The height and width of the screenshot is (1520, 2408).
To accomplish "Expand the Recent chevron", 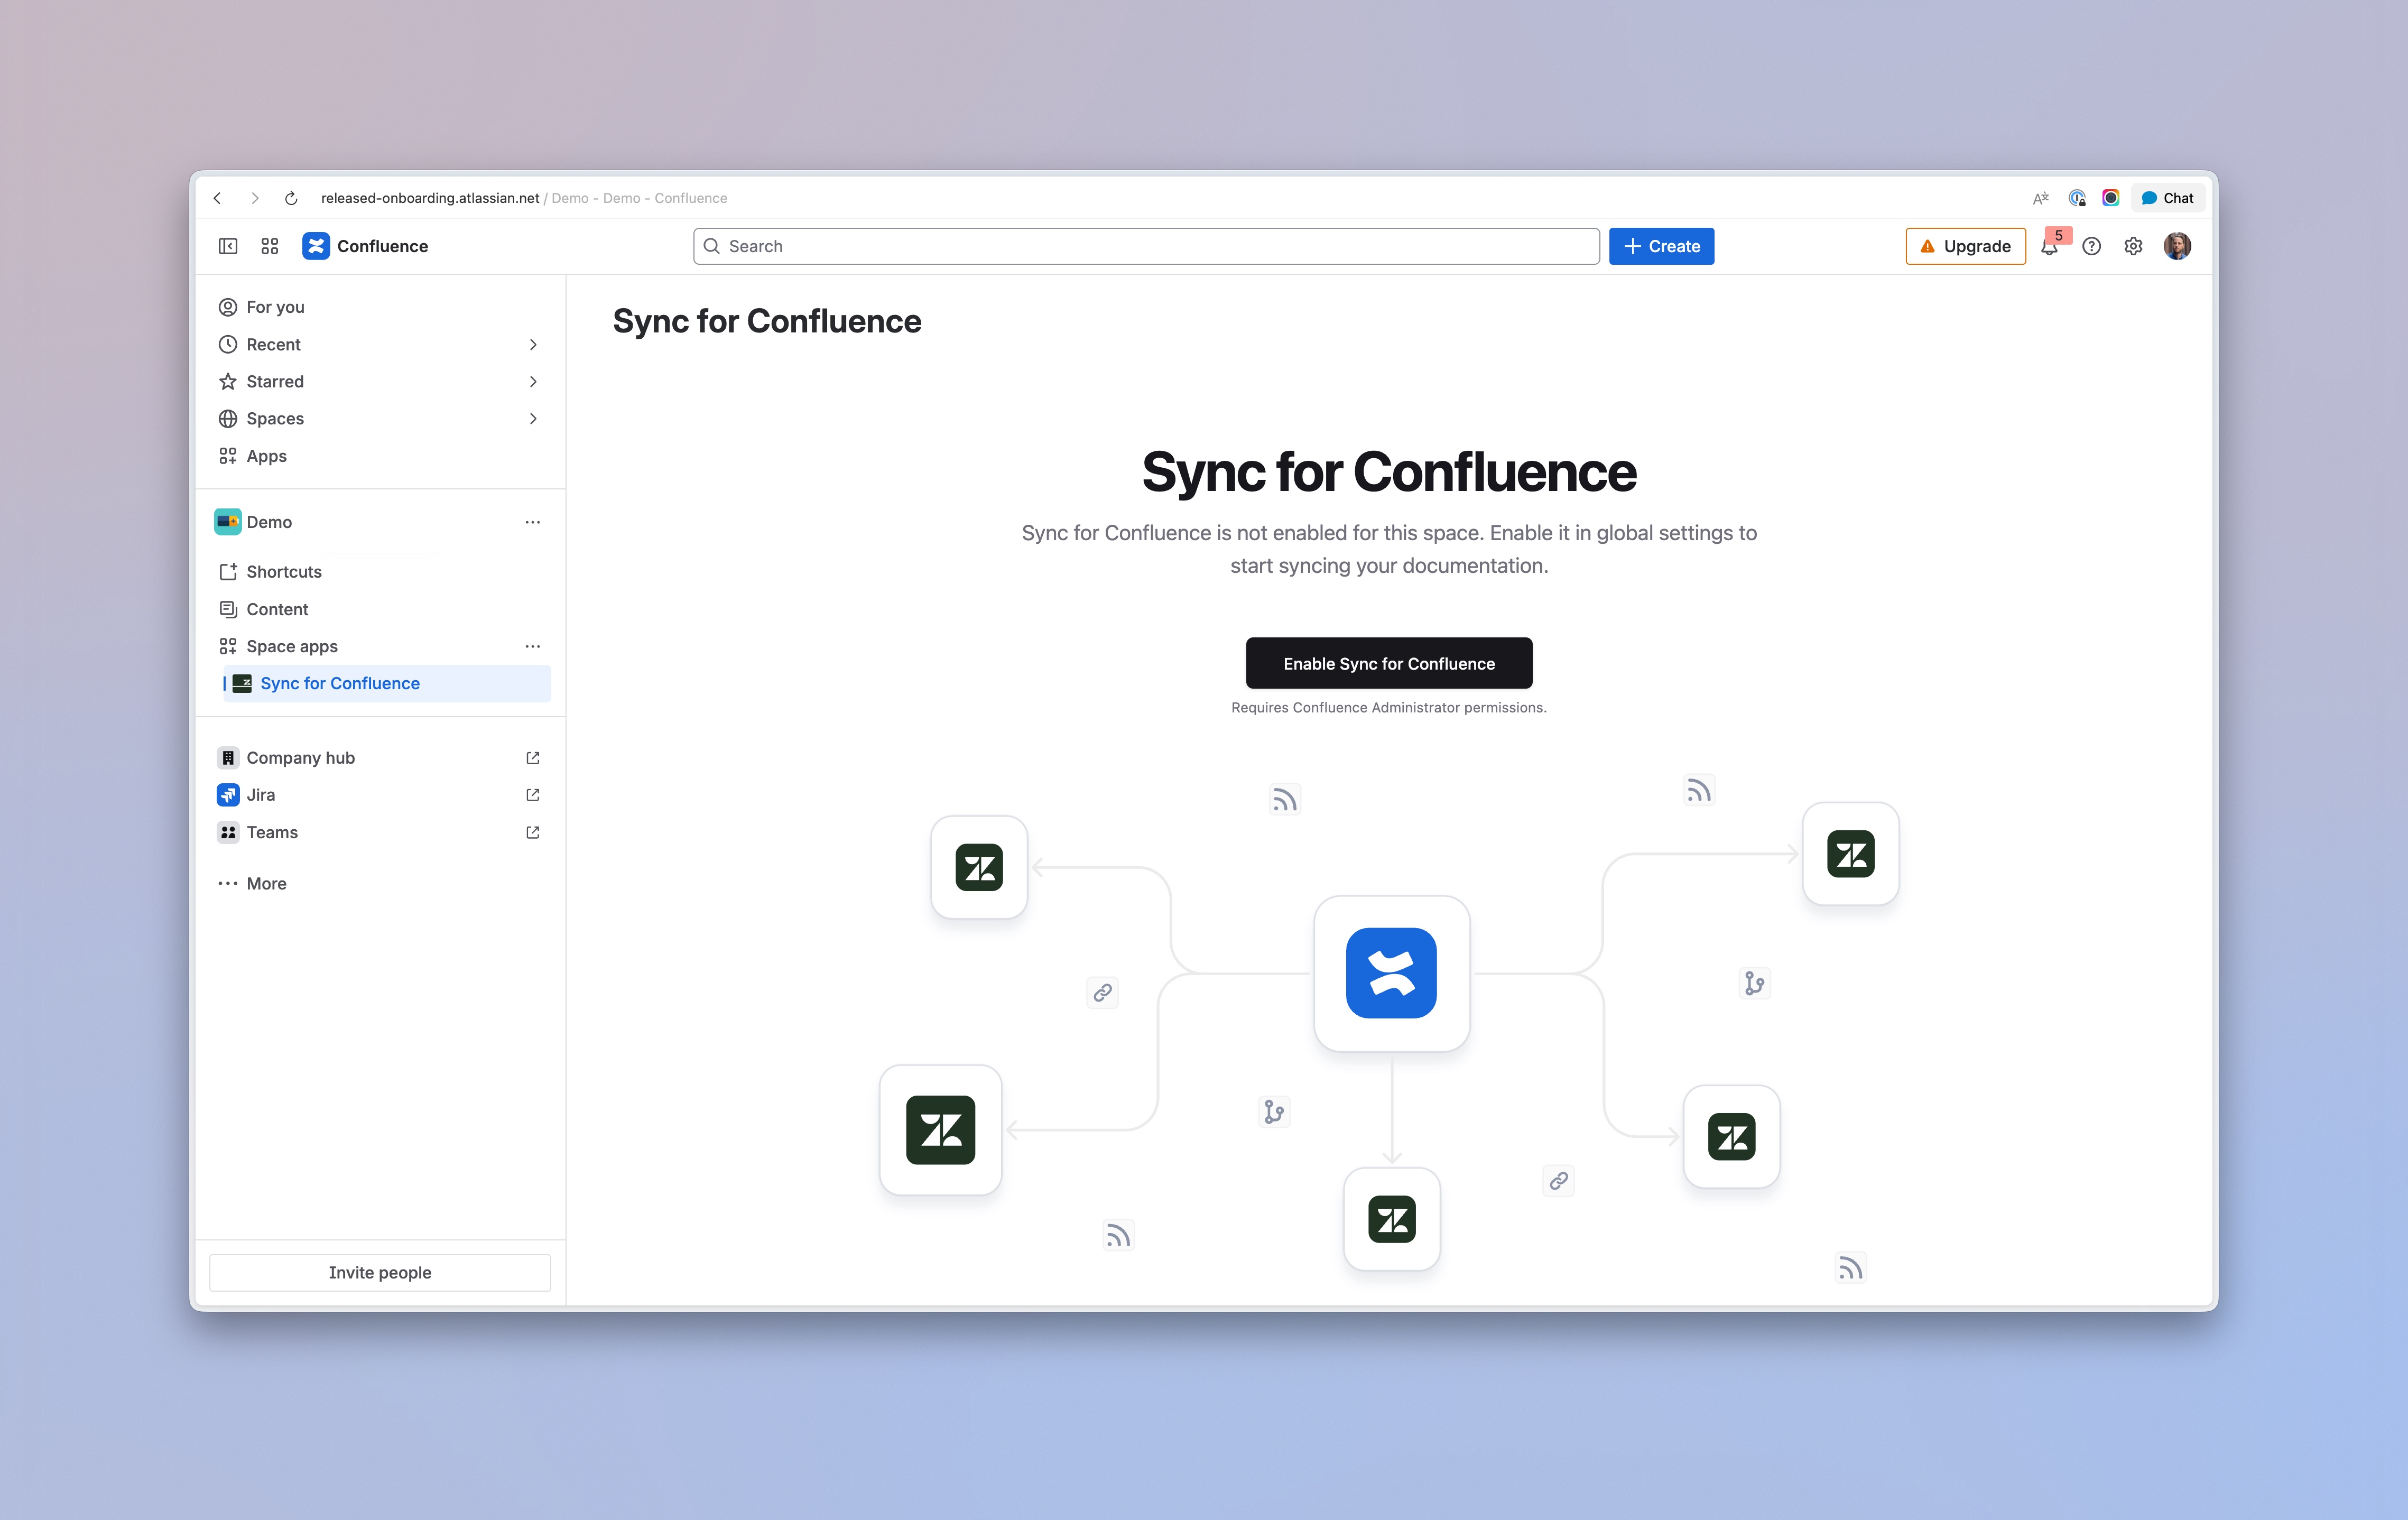I will pyautogui.click(x=533, y=344).
